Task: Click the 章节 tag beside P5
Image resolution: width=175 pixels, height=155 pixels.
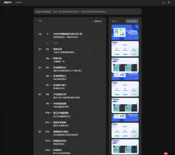Action: [x=40, y=68]
